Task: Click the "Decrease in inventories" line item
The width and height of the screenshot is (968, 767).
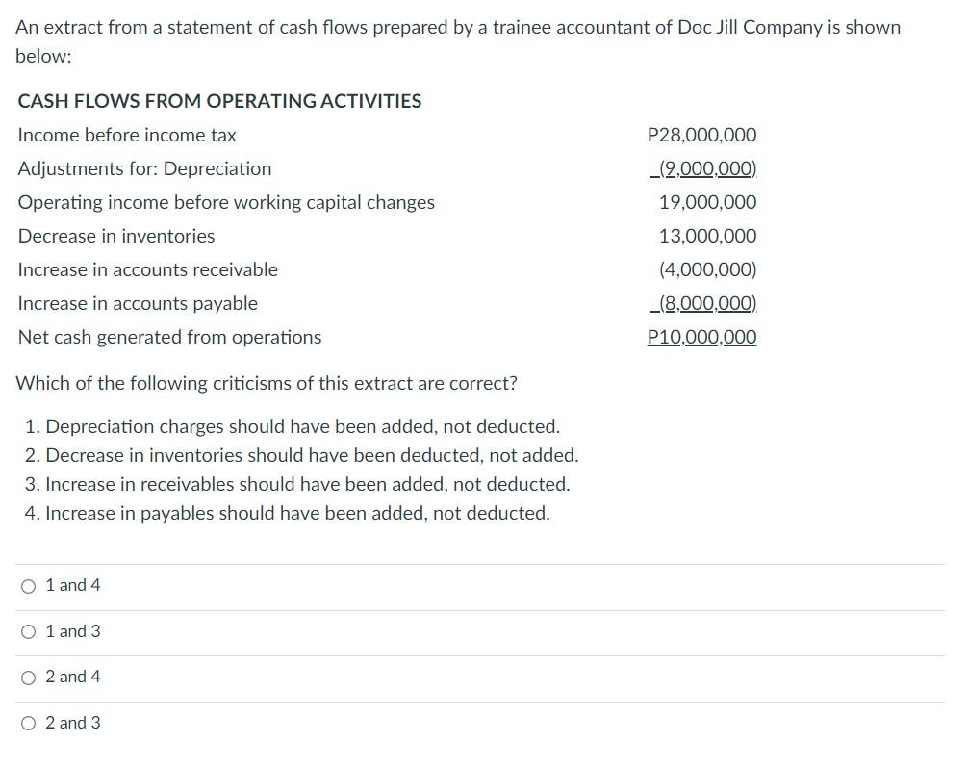Action: pyautogui.click(x=116, y=236)
